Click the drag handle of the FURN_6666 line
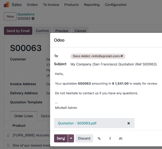This screenshot has height=149, width=162. (8, 135)
